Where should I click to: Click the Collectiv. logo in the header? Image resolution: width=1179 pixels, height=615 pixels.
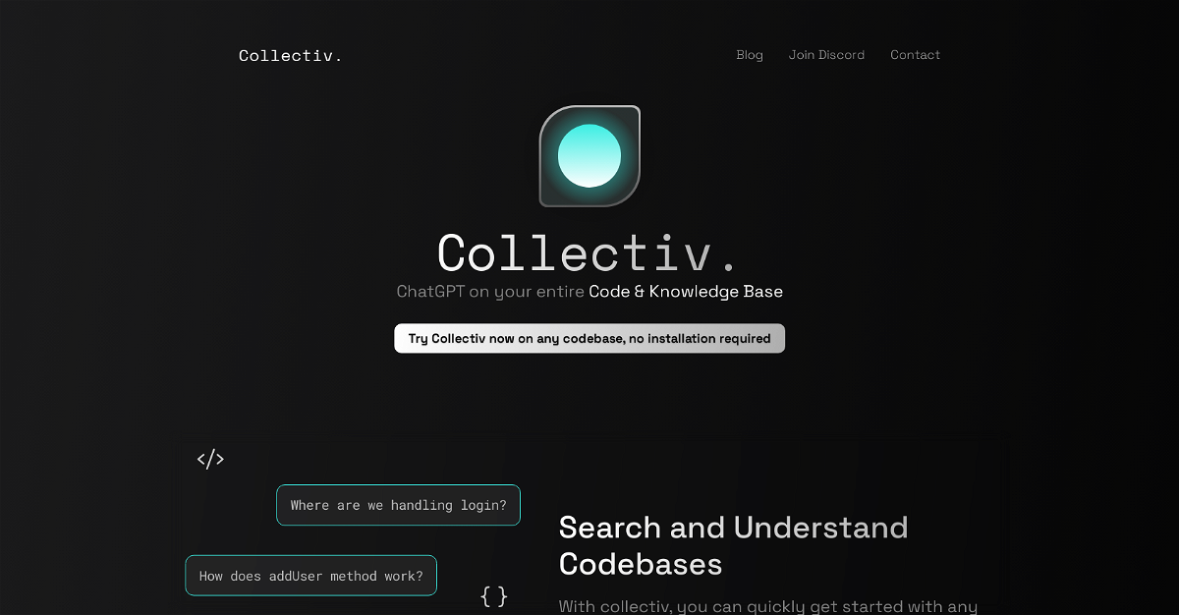click(x=290, y=55)
